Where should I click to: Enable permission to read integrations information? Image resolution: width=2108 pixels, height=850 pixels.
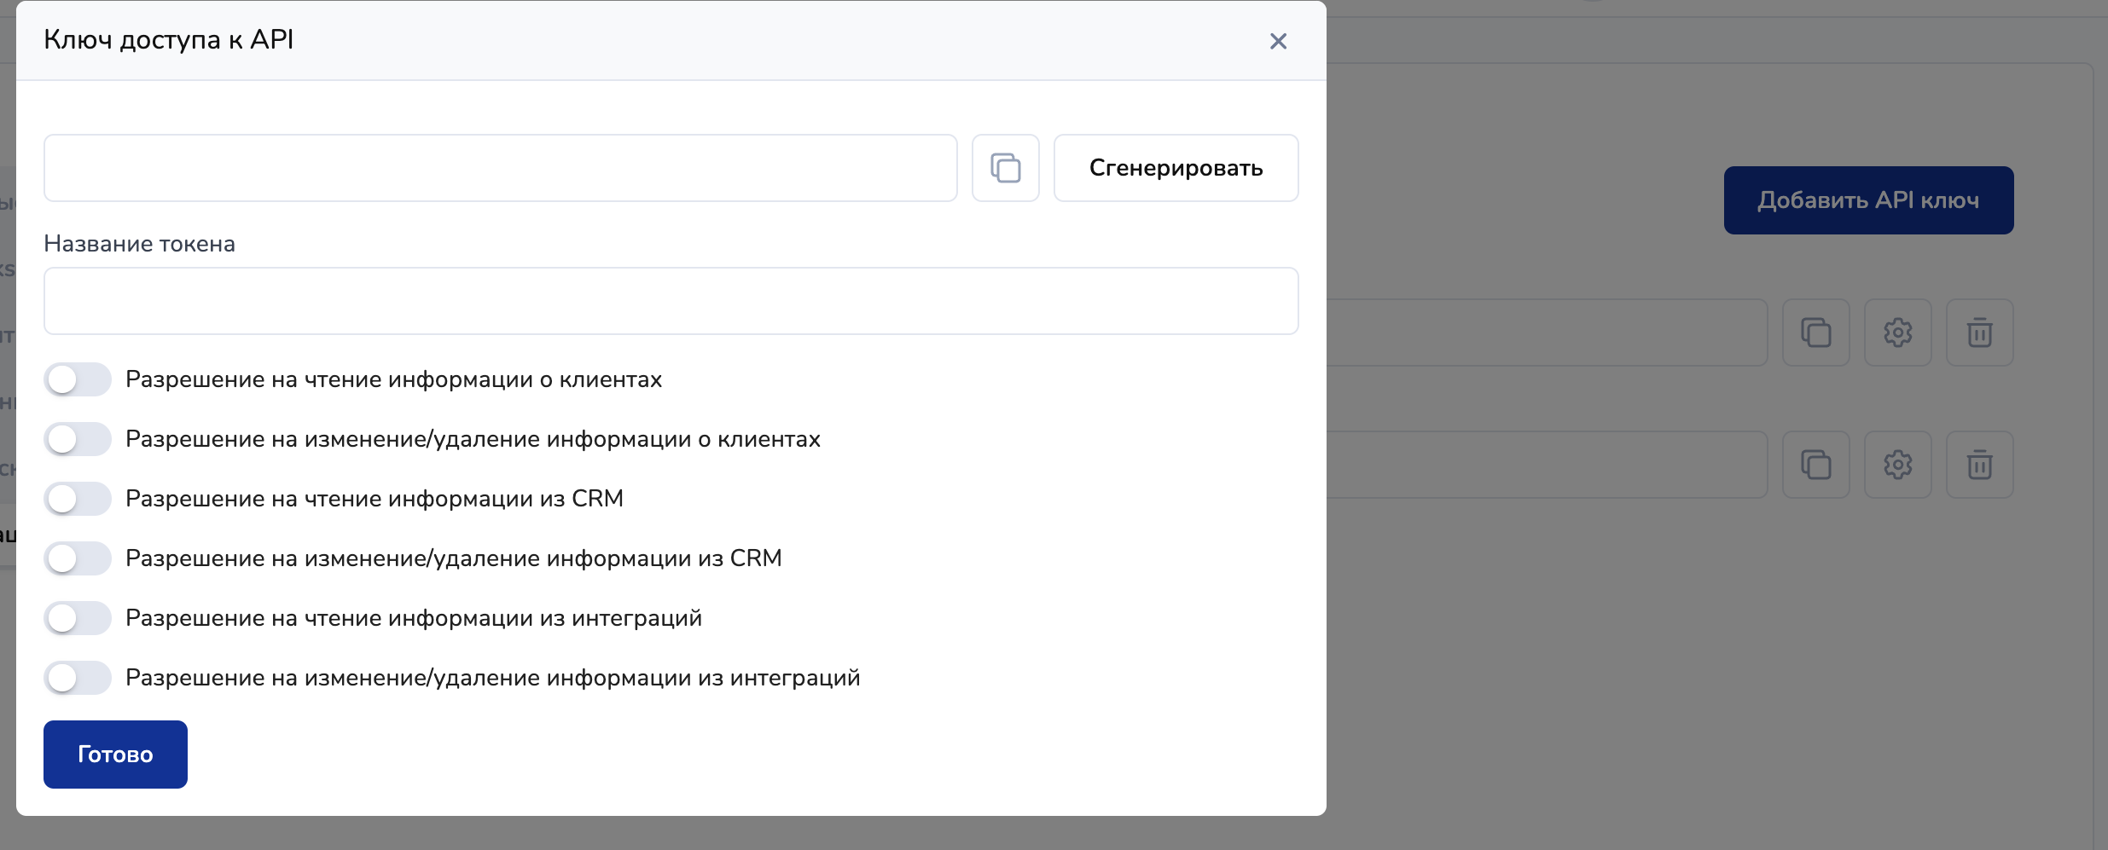tap(78, 618)
